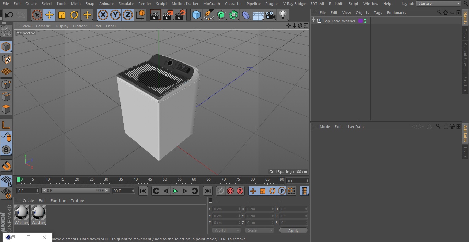The height and width of the screenshot is (242, 469).
Task: Open Material Manager Create menu
Action: (x=28, y=201)
